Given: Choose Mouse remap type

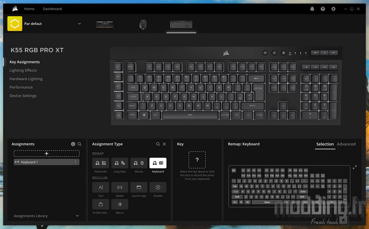Looking at the screenshot, I should tap(139, 163).
